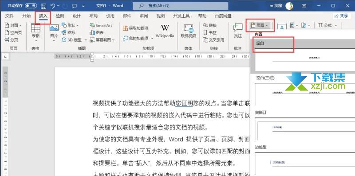Insert 联机视频 online video
This screenshot has width=355, height=176.
188,31
